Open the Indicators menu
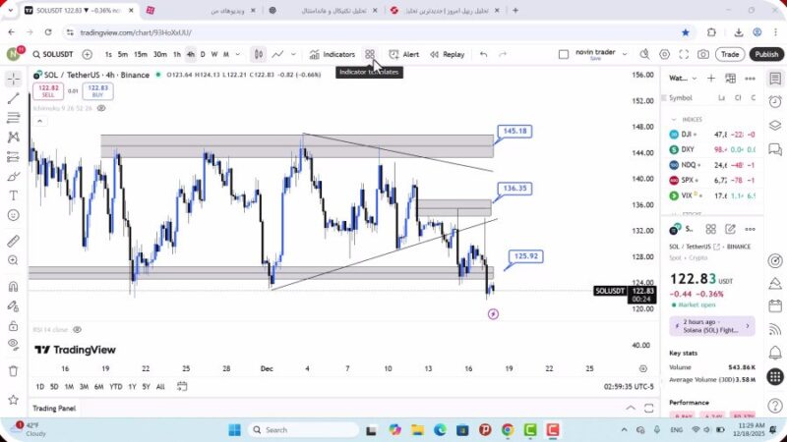 point(332,55)
